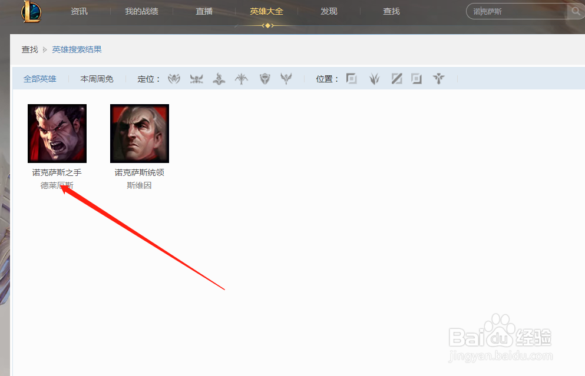Open the 我的战绩 tab
585x376 pixels.
141,12
